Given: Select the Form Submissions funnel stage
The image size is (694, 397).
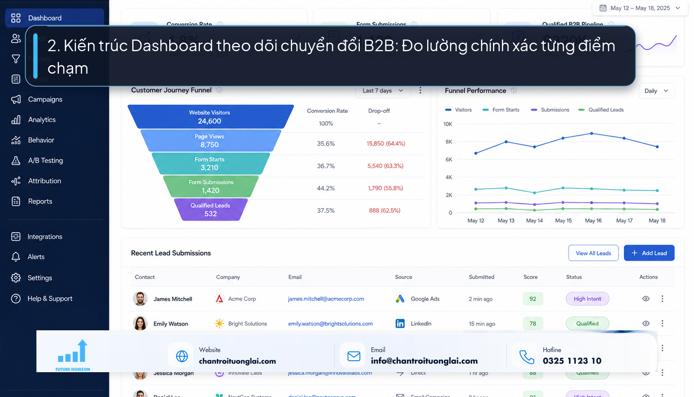Looking at the screenshot, I should tap(211, 186).
